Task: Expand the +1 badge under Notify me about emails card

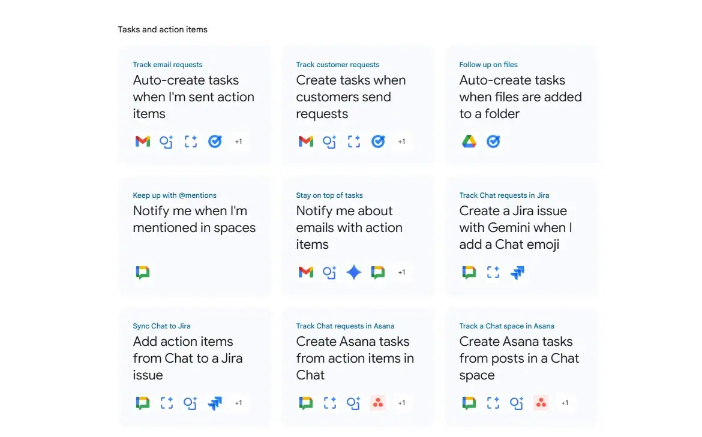Action: tap(402, 272)
